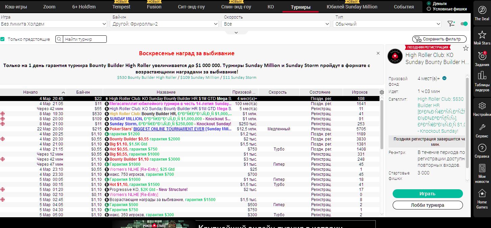Open $109 Sunday Million link
The image size is (491, 228).
tap(199, 77)
